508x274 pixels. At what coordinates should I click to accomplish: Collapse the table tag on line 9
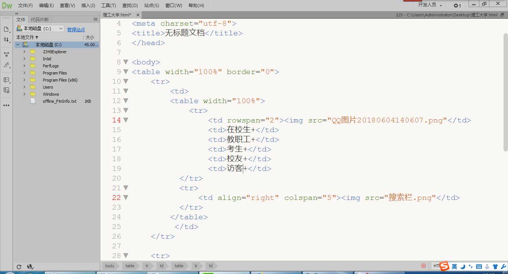pos(126,72)
